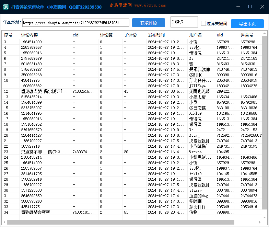This screenshot has width=269, height=227.
Task: Focus the 作品地址 URL input field
Action: pos(76,23)
